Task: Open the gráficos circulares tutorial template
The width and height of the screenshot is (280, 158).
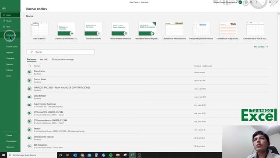Action: pyautogui.click(x=147, y=31)
